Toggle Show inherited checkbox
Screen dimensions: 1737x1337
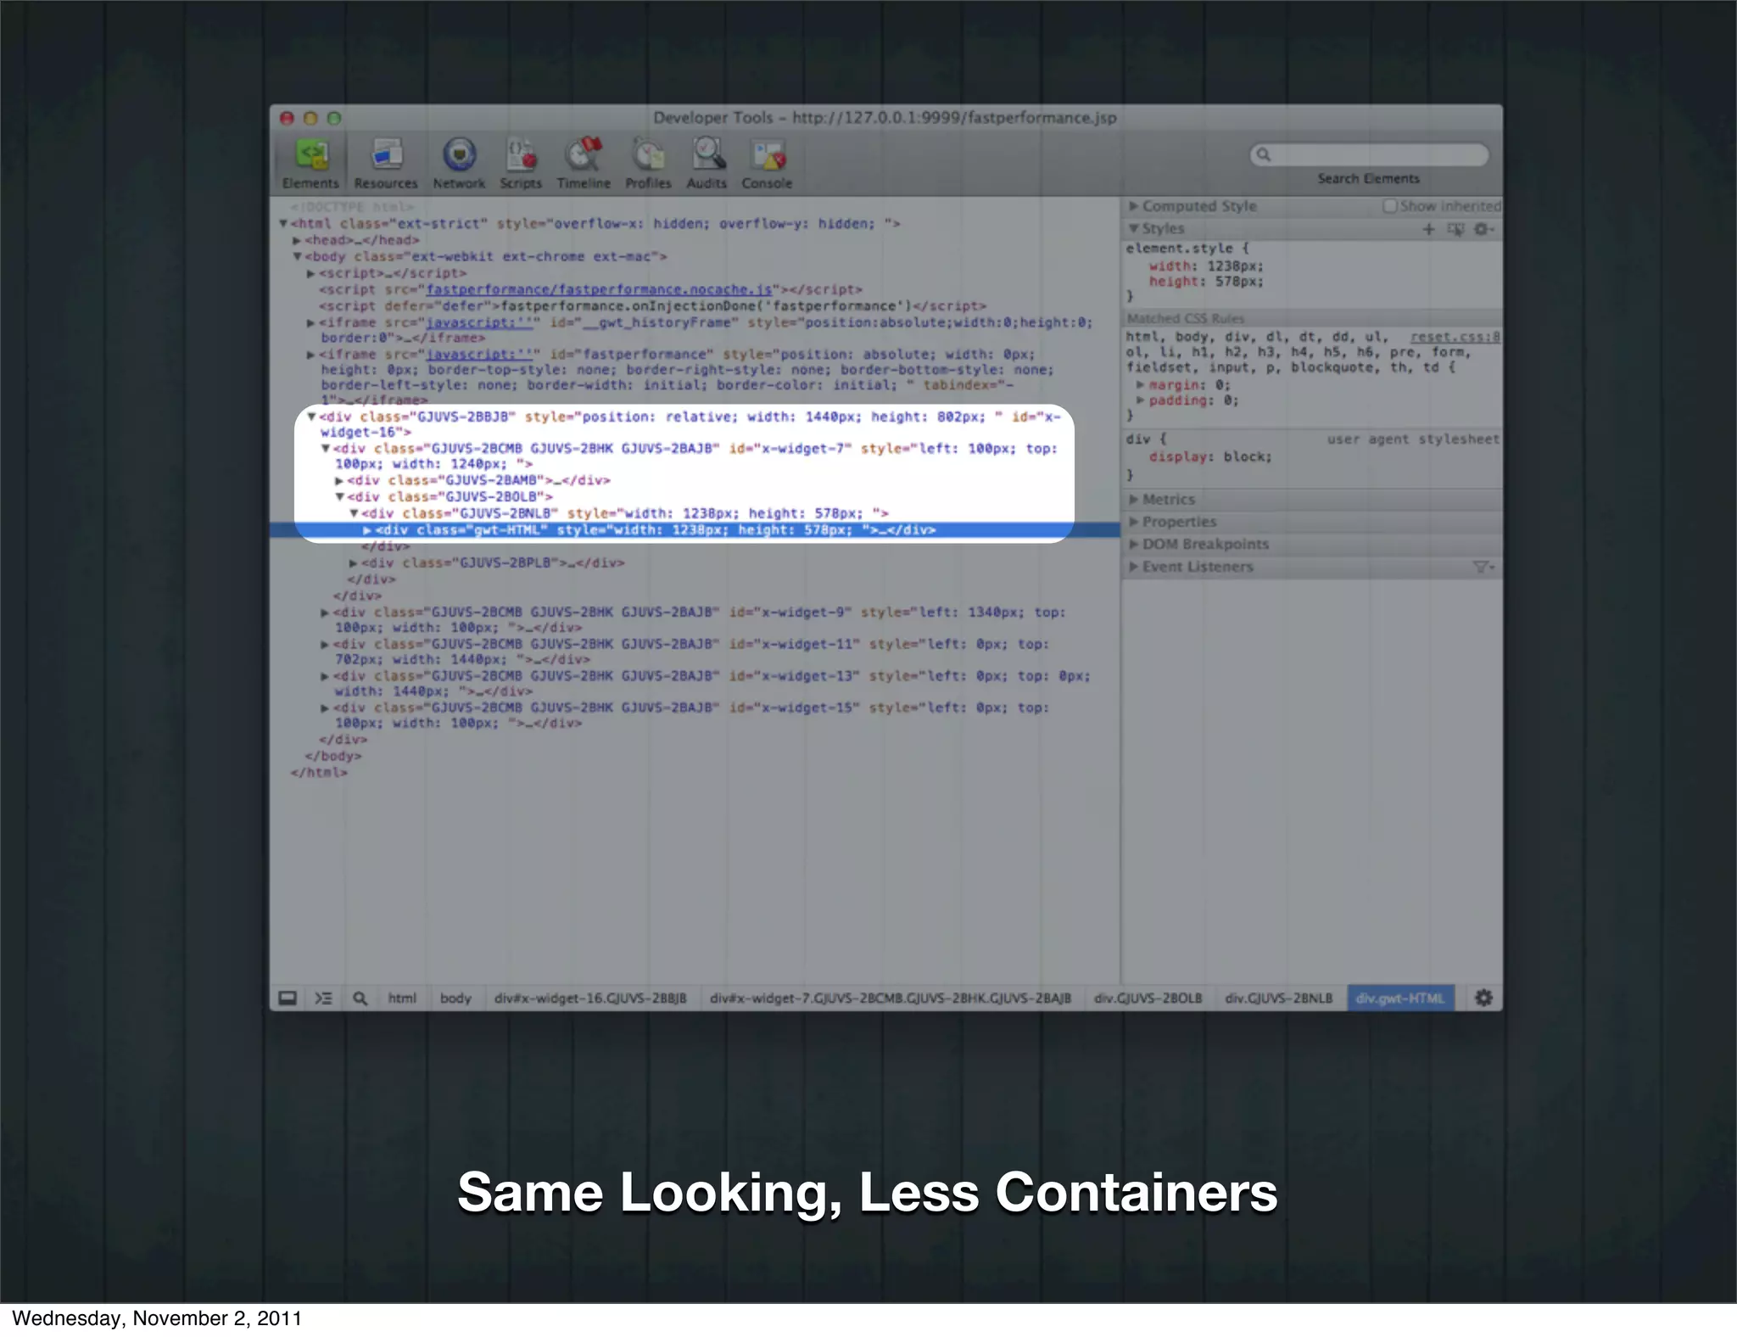[x=1389, y=206]
